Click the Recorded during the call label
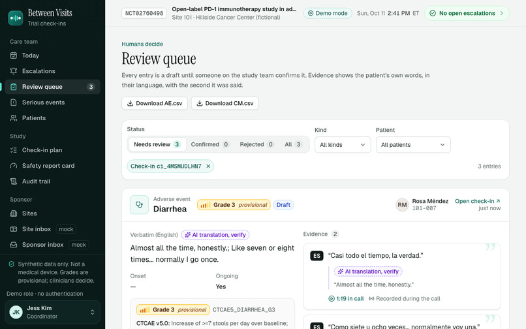 pyautogui.click(x=404, y=298)
